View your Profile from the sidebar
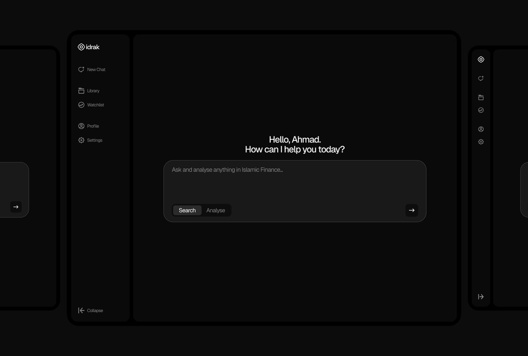Image resolution: width=528 pixels, height=356 pixels. click(89, 126)
